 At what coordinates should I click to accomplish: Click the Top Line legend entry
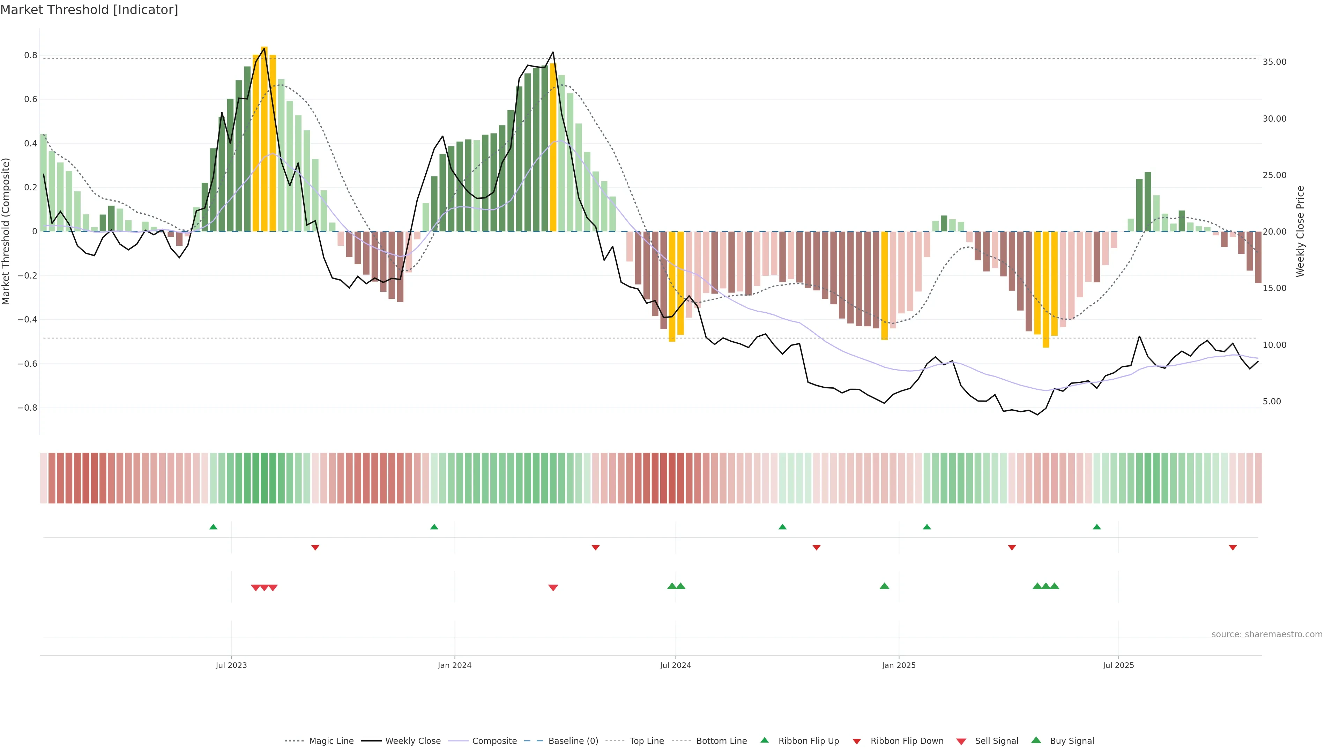click(x=647, y=741)
